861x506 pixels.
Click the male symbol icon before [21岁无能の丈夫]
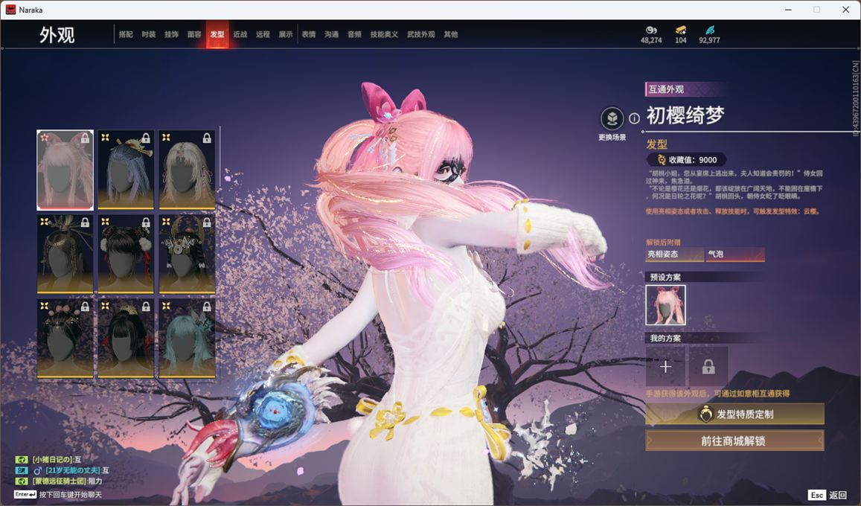pos(38,471)
